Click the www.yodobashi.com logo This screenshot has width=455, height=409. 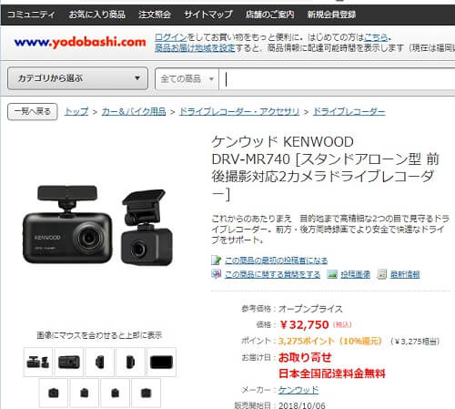[80, 42]
